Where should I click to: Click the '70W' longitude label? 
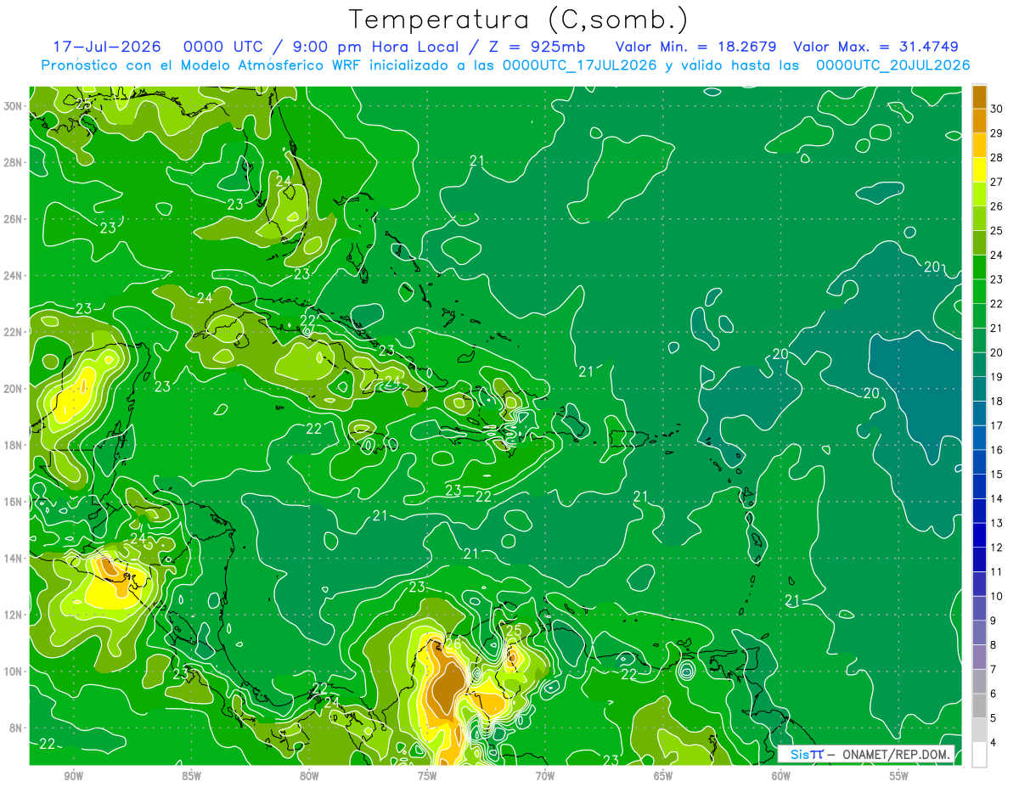pyautogui.click(x=545, y=776)
